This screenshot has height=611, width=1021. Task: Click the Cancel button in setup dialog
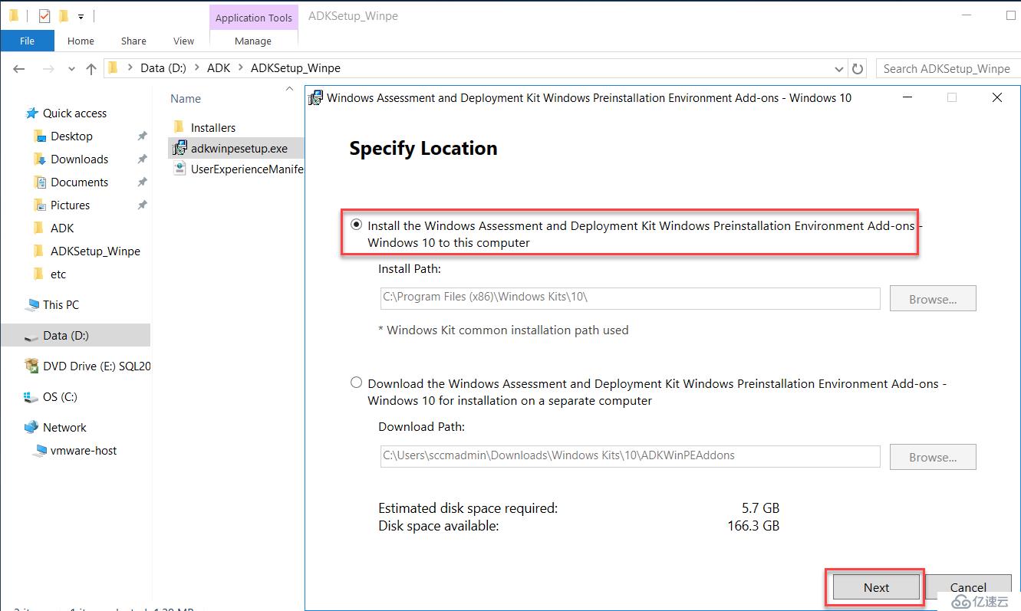pyautogui.click(x=968, y=587)
